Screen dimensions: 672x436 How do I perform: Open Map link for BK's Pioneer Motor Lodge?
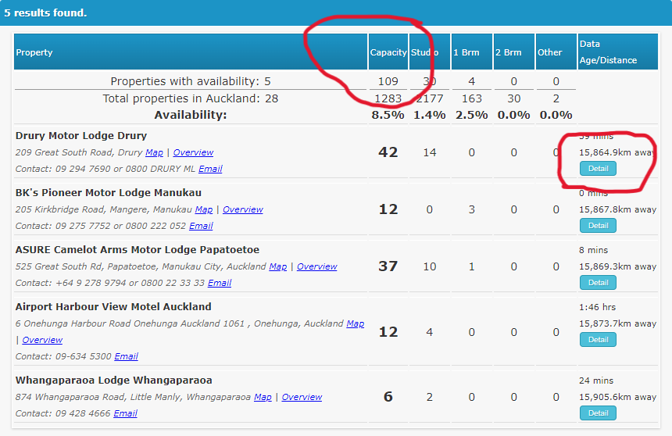[x=204, y=209]
